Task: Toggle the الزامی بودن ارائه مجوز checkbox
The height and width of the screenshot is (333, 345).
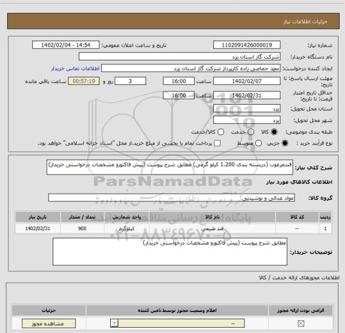Action: (301, 323)
